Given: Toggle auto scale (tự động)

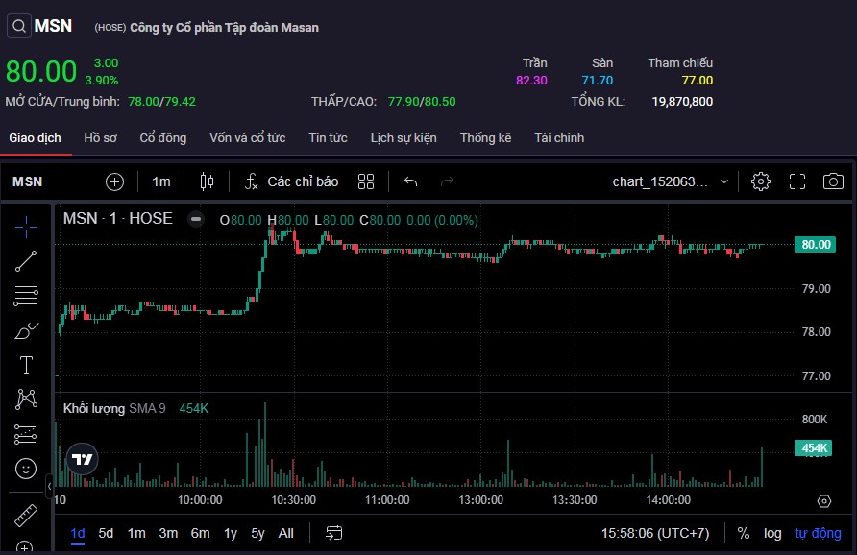Looking at the screenshot, I should click(818, 533).
